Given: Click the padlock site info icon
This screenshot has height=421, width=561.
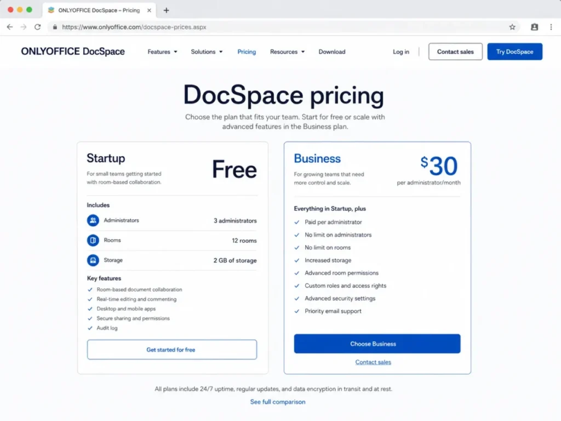Looking at the screenshot, I should (x=55, y=27).
